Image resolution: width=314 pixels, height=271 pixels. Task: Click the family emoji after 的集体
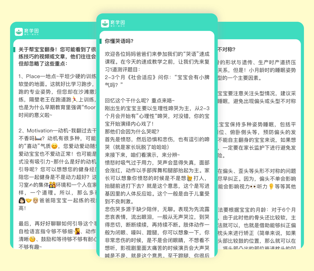[x=52, y=185]
